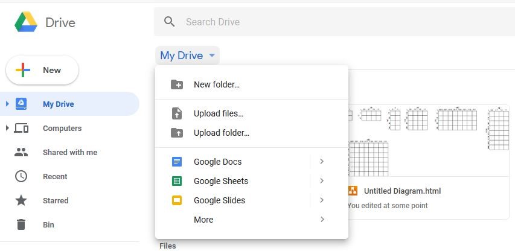The height and width of the screenshot is (251, 515).
Task: Open Shared with me people icon
Action: 21,152
